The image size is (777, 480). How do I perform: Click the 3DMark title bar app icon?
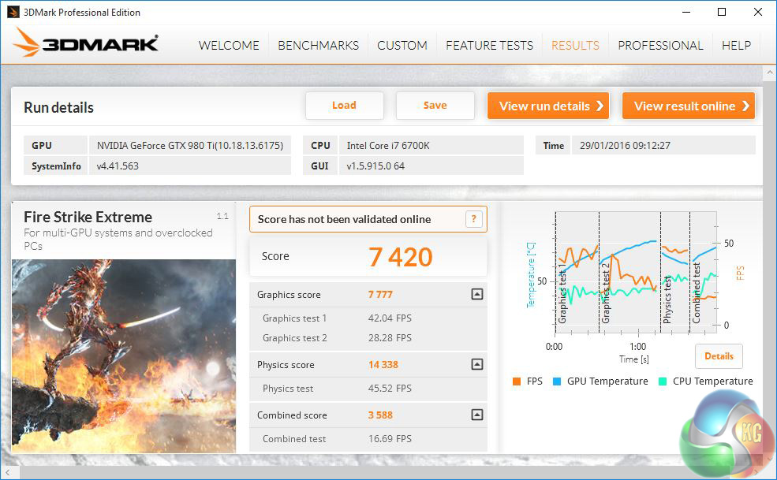(x=11, y=12)
